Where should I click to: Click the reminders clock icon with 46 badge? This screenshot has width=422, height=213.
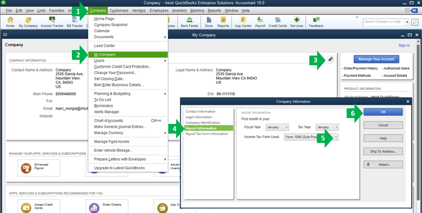(411, 11)
